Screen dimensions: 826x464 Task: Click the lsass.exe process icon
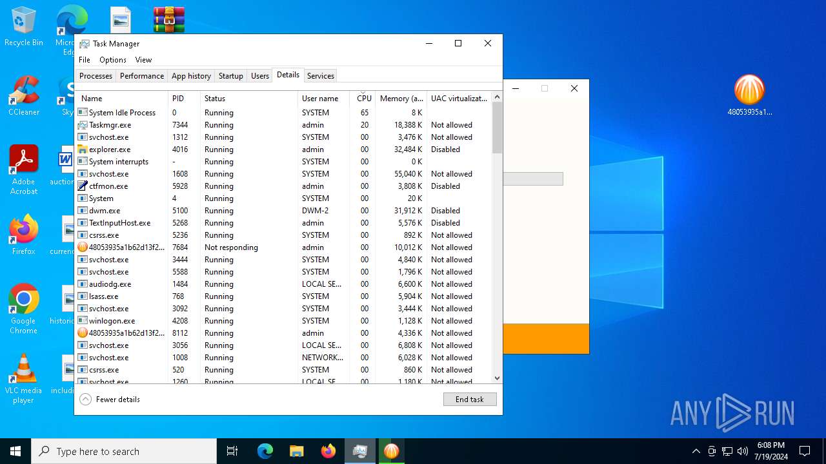[x=83, y=296]
